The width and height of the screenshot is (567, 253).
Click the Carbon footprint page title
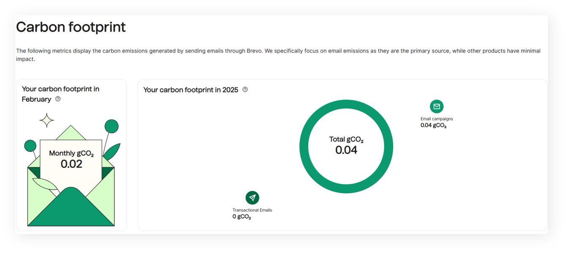71,27
